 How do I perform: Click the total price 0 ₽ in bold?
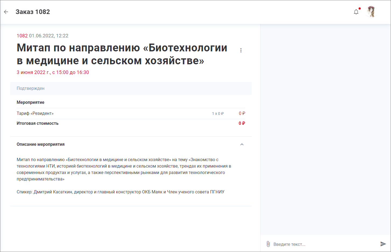[242, 123]
